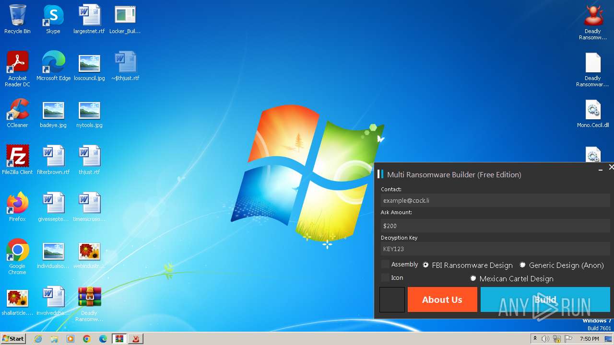
Task: Select Mexican Cartel Design option
Action: click(x=473, y=278)
